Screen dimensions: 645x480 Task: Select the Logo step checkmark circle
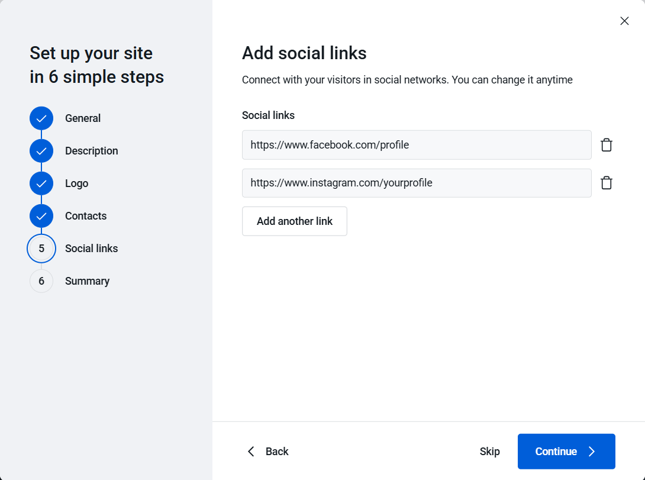pos(41,183)
